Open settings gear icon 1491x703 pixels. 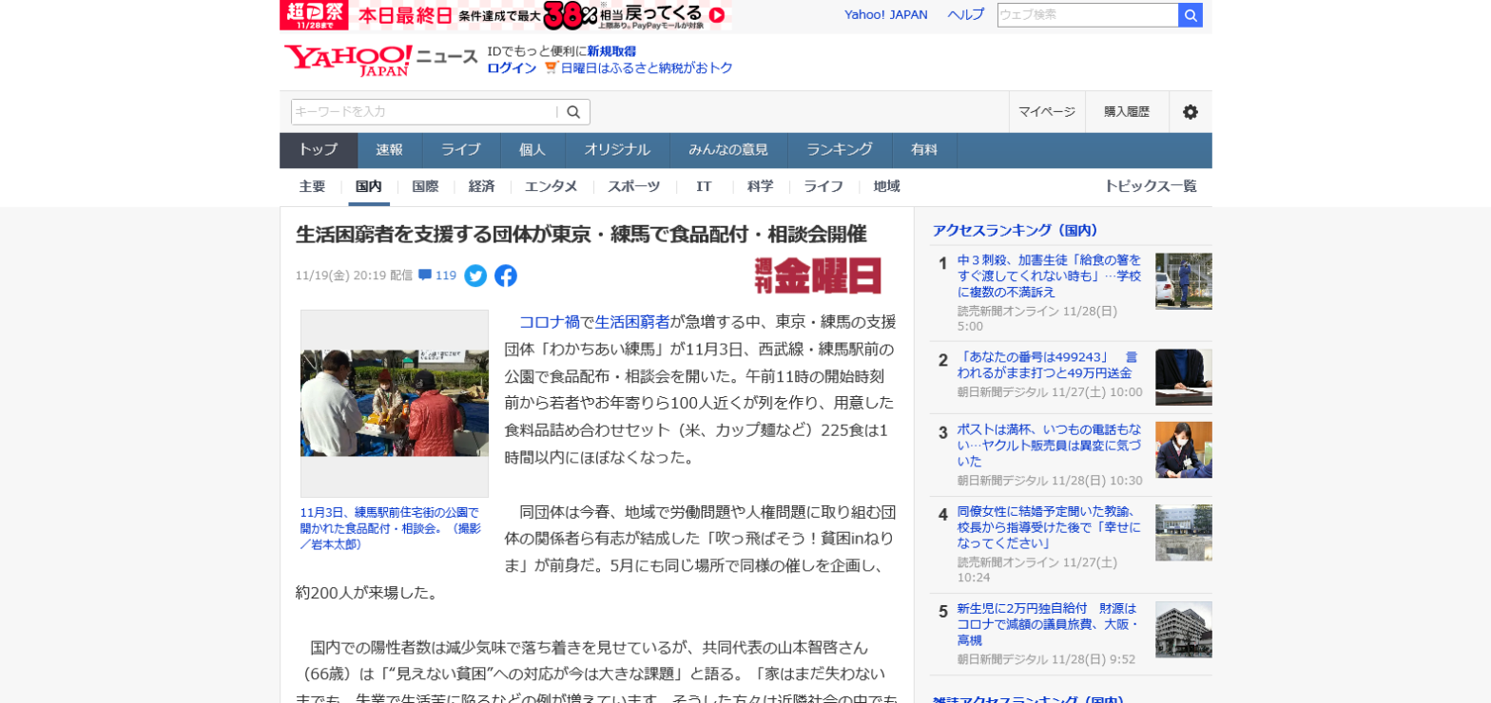coord(1190,112)
